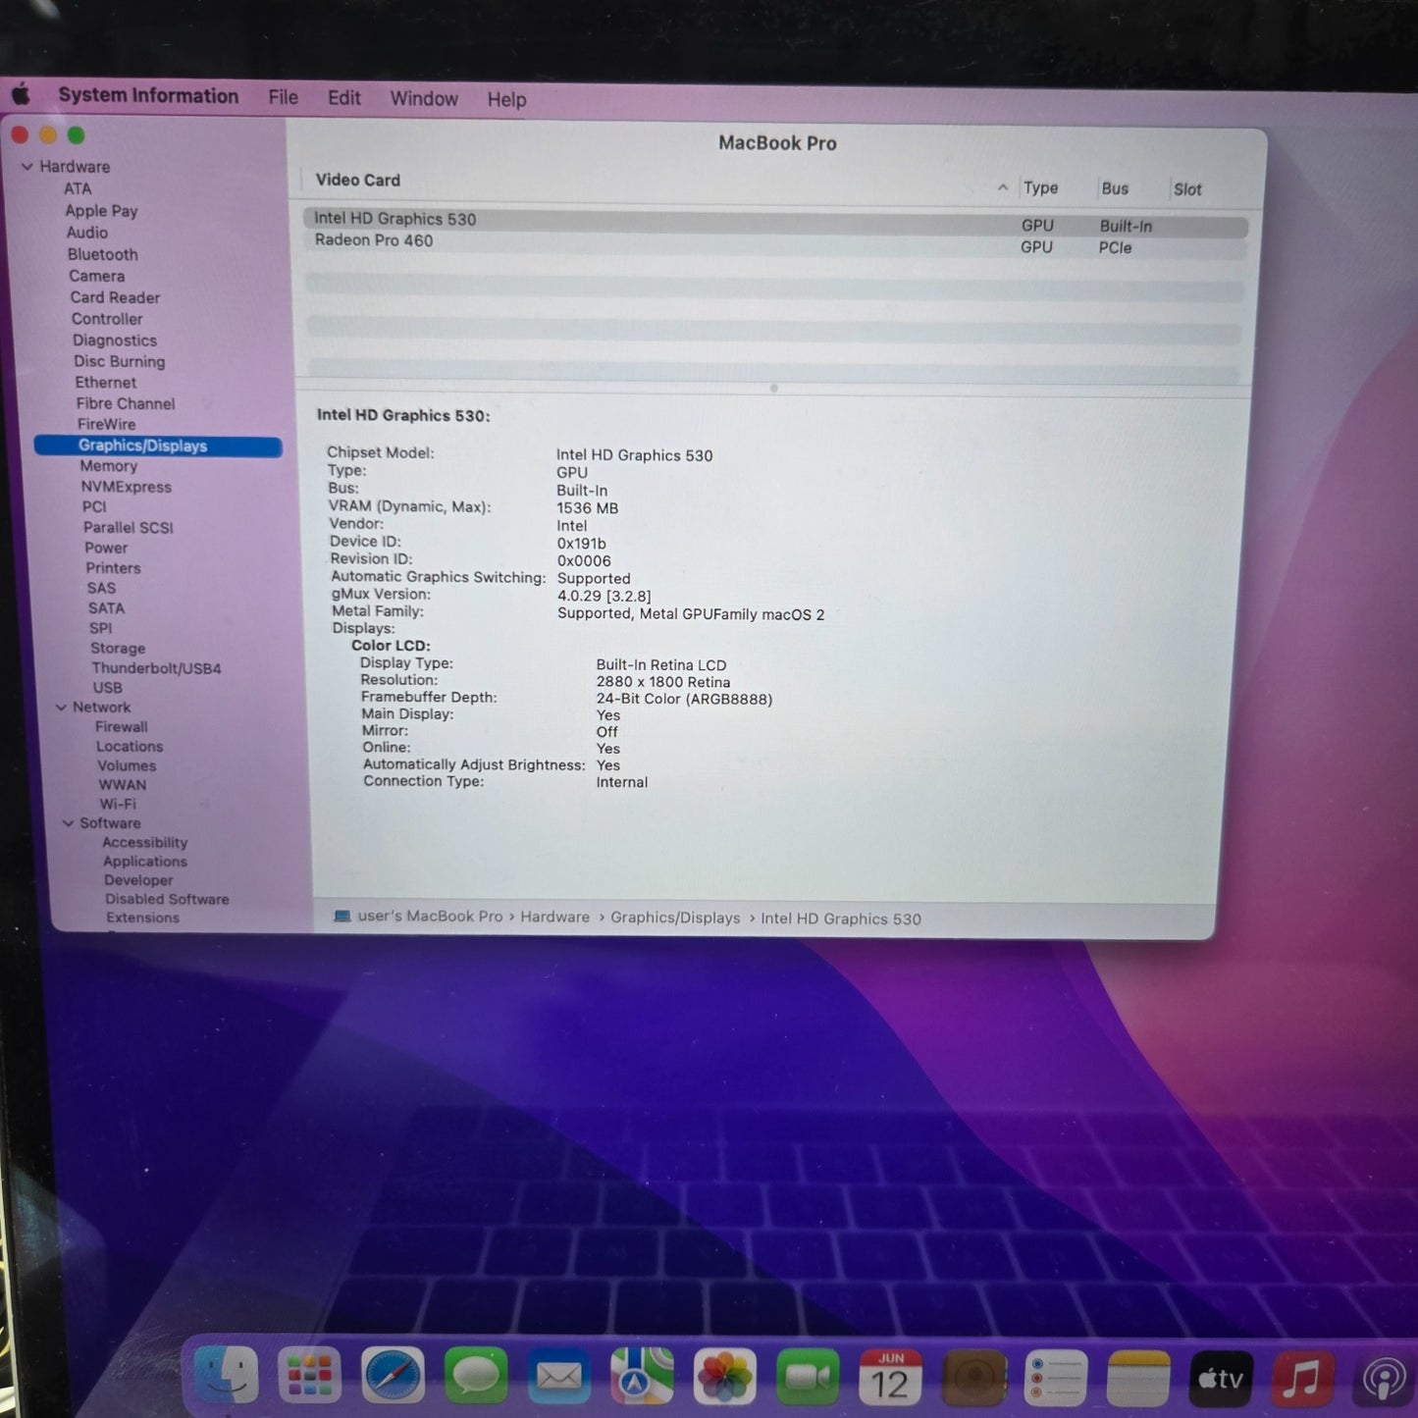Select the highlighted Graphics/Displays sidebar item

(x=158, y=446)
